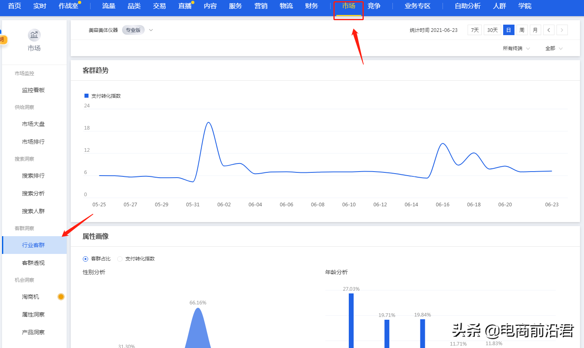Select the 30天 time range button
Viewport: 584px width, 348px height.
pyautogui.click(x=492, y=30)
